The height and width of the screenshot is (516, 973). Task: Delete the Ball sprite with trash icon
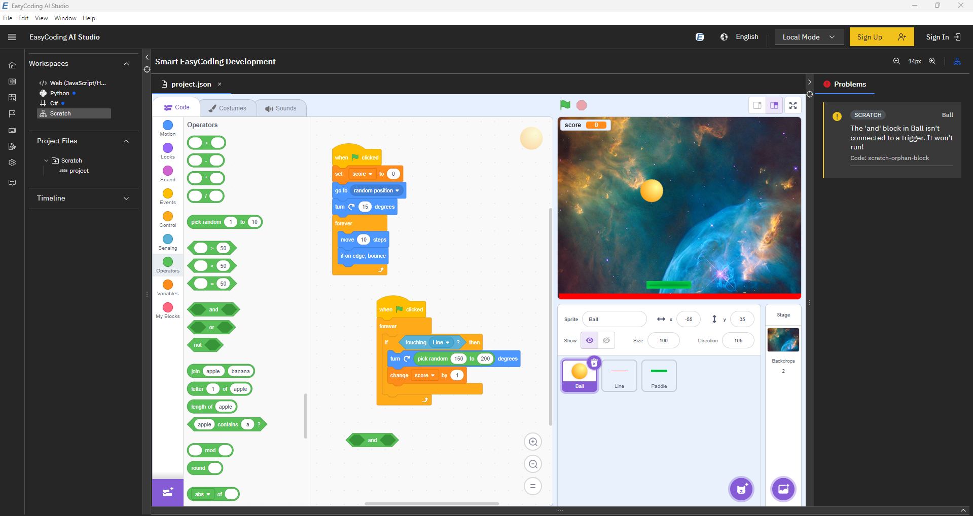point(594,363)
